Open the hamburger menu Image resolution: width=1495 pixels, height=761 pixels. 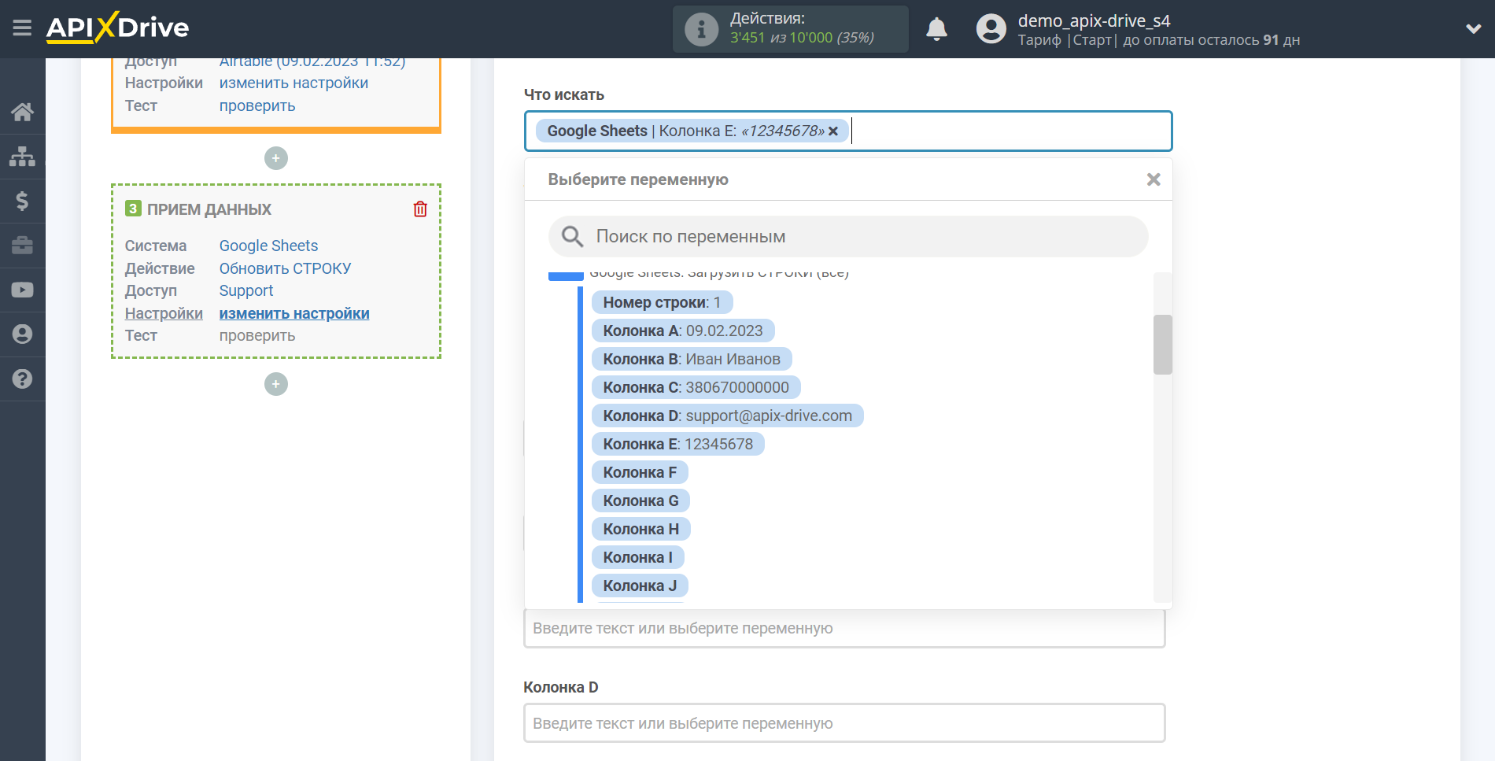[x=22, y=28]
